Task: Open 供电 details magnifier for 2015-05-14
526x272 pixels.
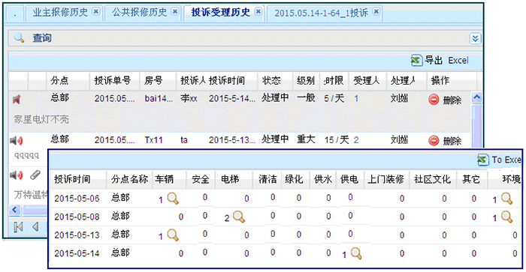Action: (x=356, y=253)
